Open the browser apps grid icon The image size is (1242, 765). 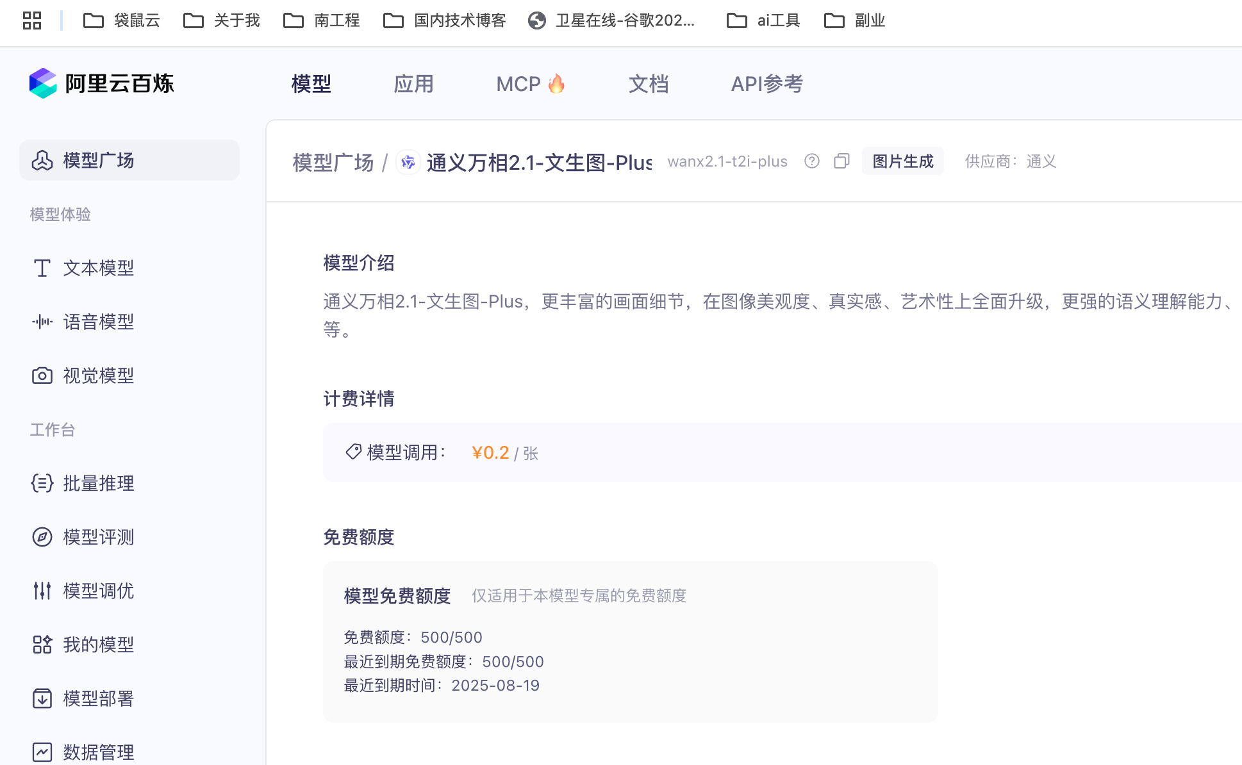point(31,21)
